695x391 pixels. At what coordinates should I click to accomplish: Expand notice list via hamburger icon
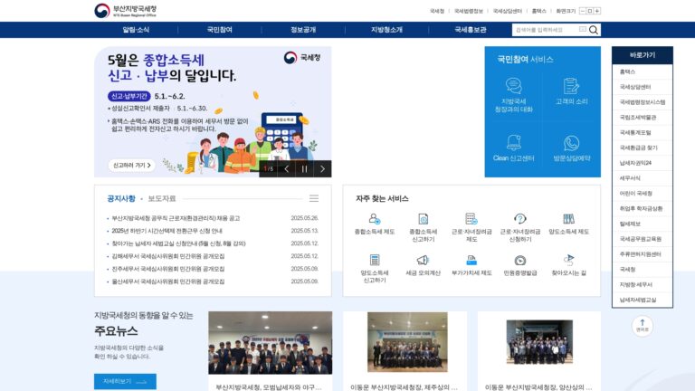point(314,198)
